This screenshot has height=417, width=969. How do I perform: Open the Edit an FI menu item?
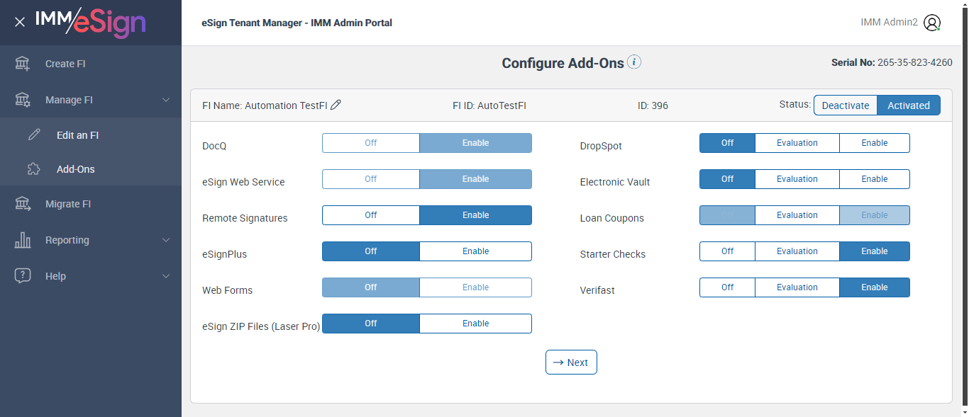tap(77, 135)
